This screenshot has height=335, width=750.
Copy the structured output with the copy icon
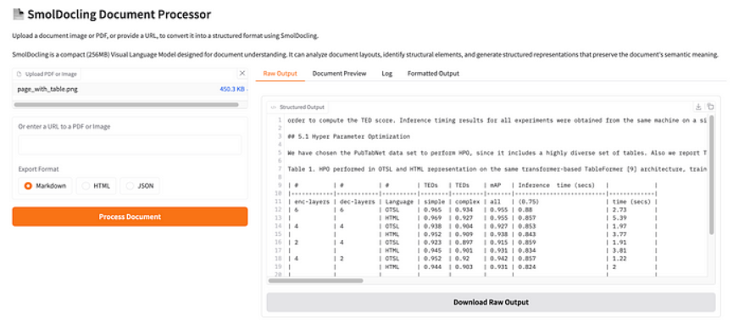tap(710, 107)
